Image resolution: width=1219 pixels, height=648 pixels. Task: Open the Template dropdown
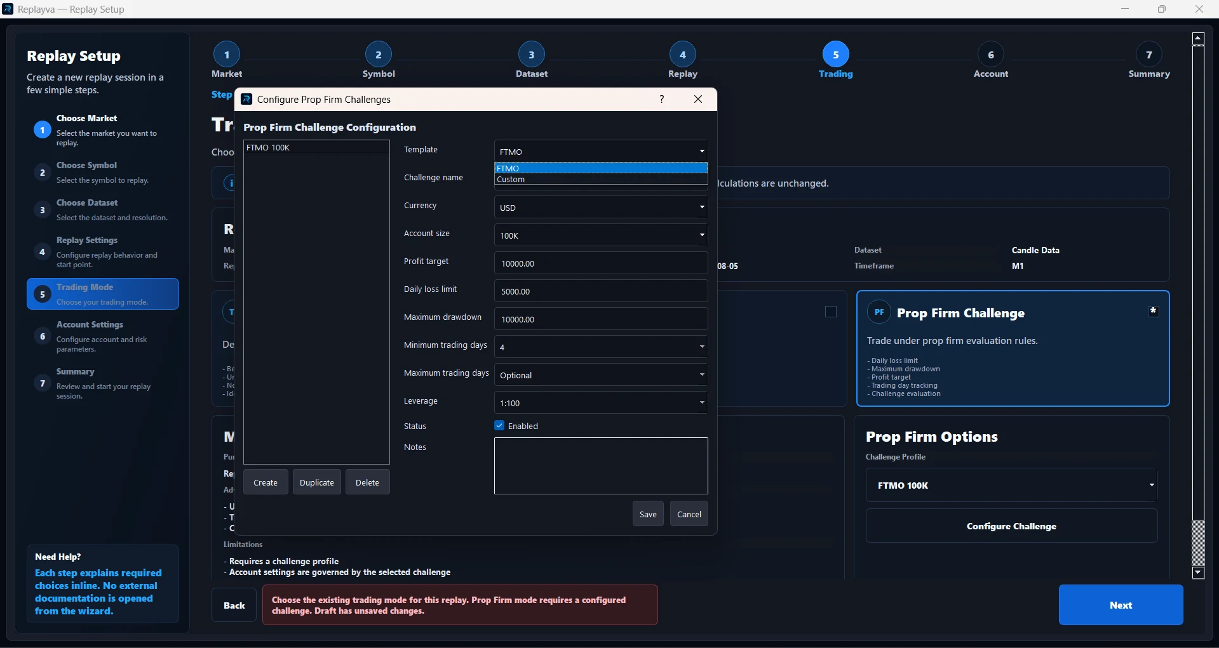coord(601,151)
